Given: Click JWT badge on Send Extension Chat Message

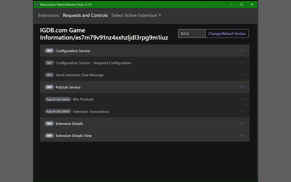Looking at the screenshot, I should pyautogui.click(x=49, y=75).
